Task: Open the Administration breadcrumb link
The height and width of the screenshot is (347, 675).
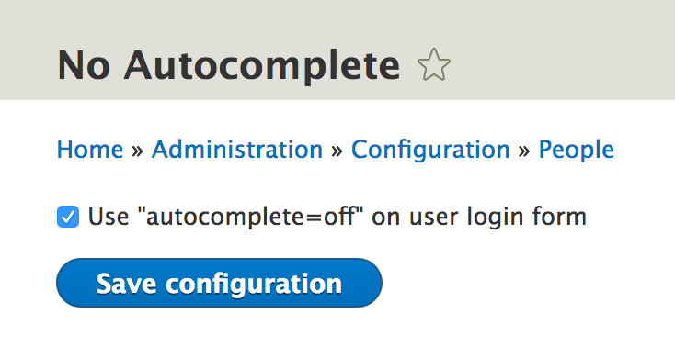Action: (x=236, y=150)
